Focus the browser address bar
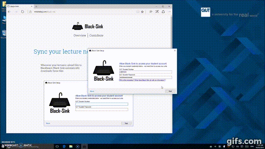Image resolution: width=265 pixels, height=149 pixels. [x=83, y=12]
